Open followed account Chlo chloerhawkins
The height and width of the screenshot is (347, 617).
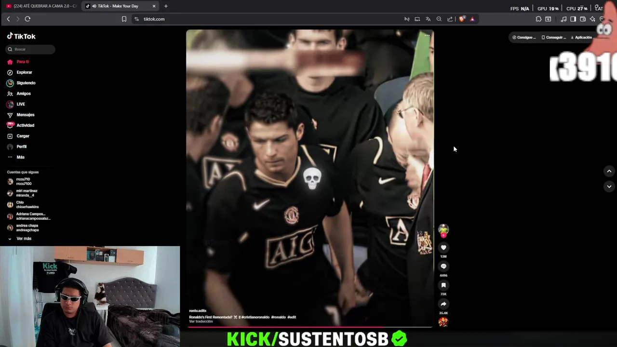click(23, 204)
